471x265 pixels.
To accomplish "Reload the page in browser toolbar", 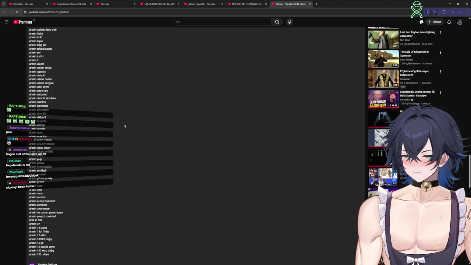I will point(17,12).
